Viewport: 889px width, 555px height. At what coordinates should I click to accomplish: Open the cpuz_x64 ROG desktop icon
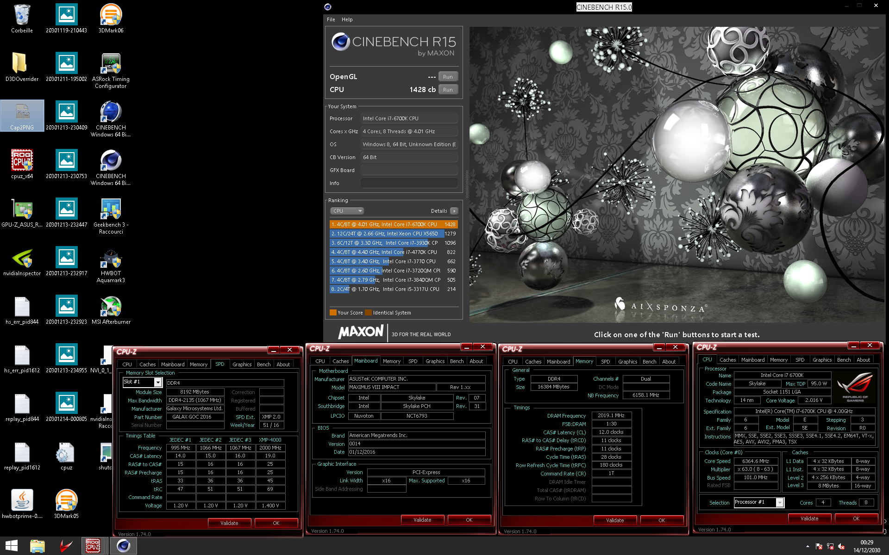22,165
